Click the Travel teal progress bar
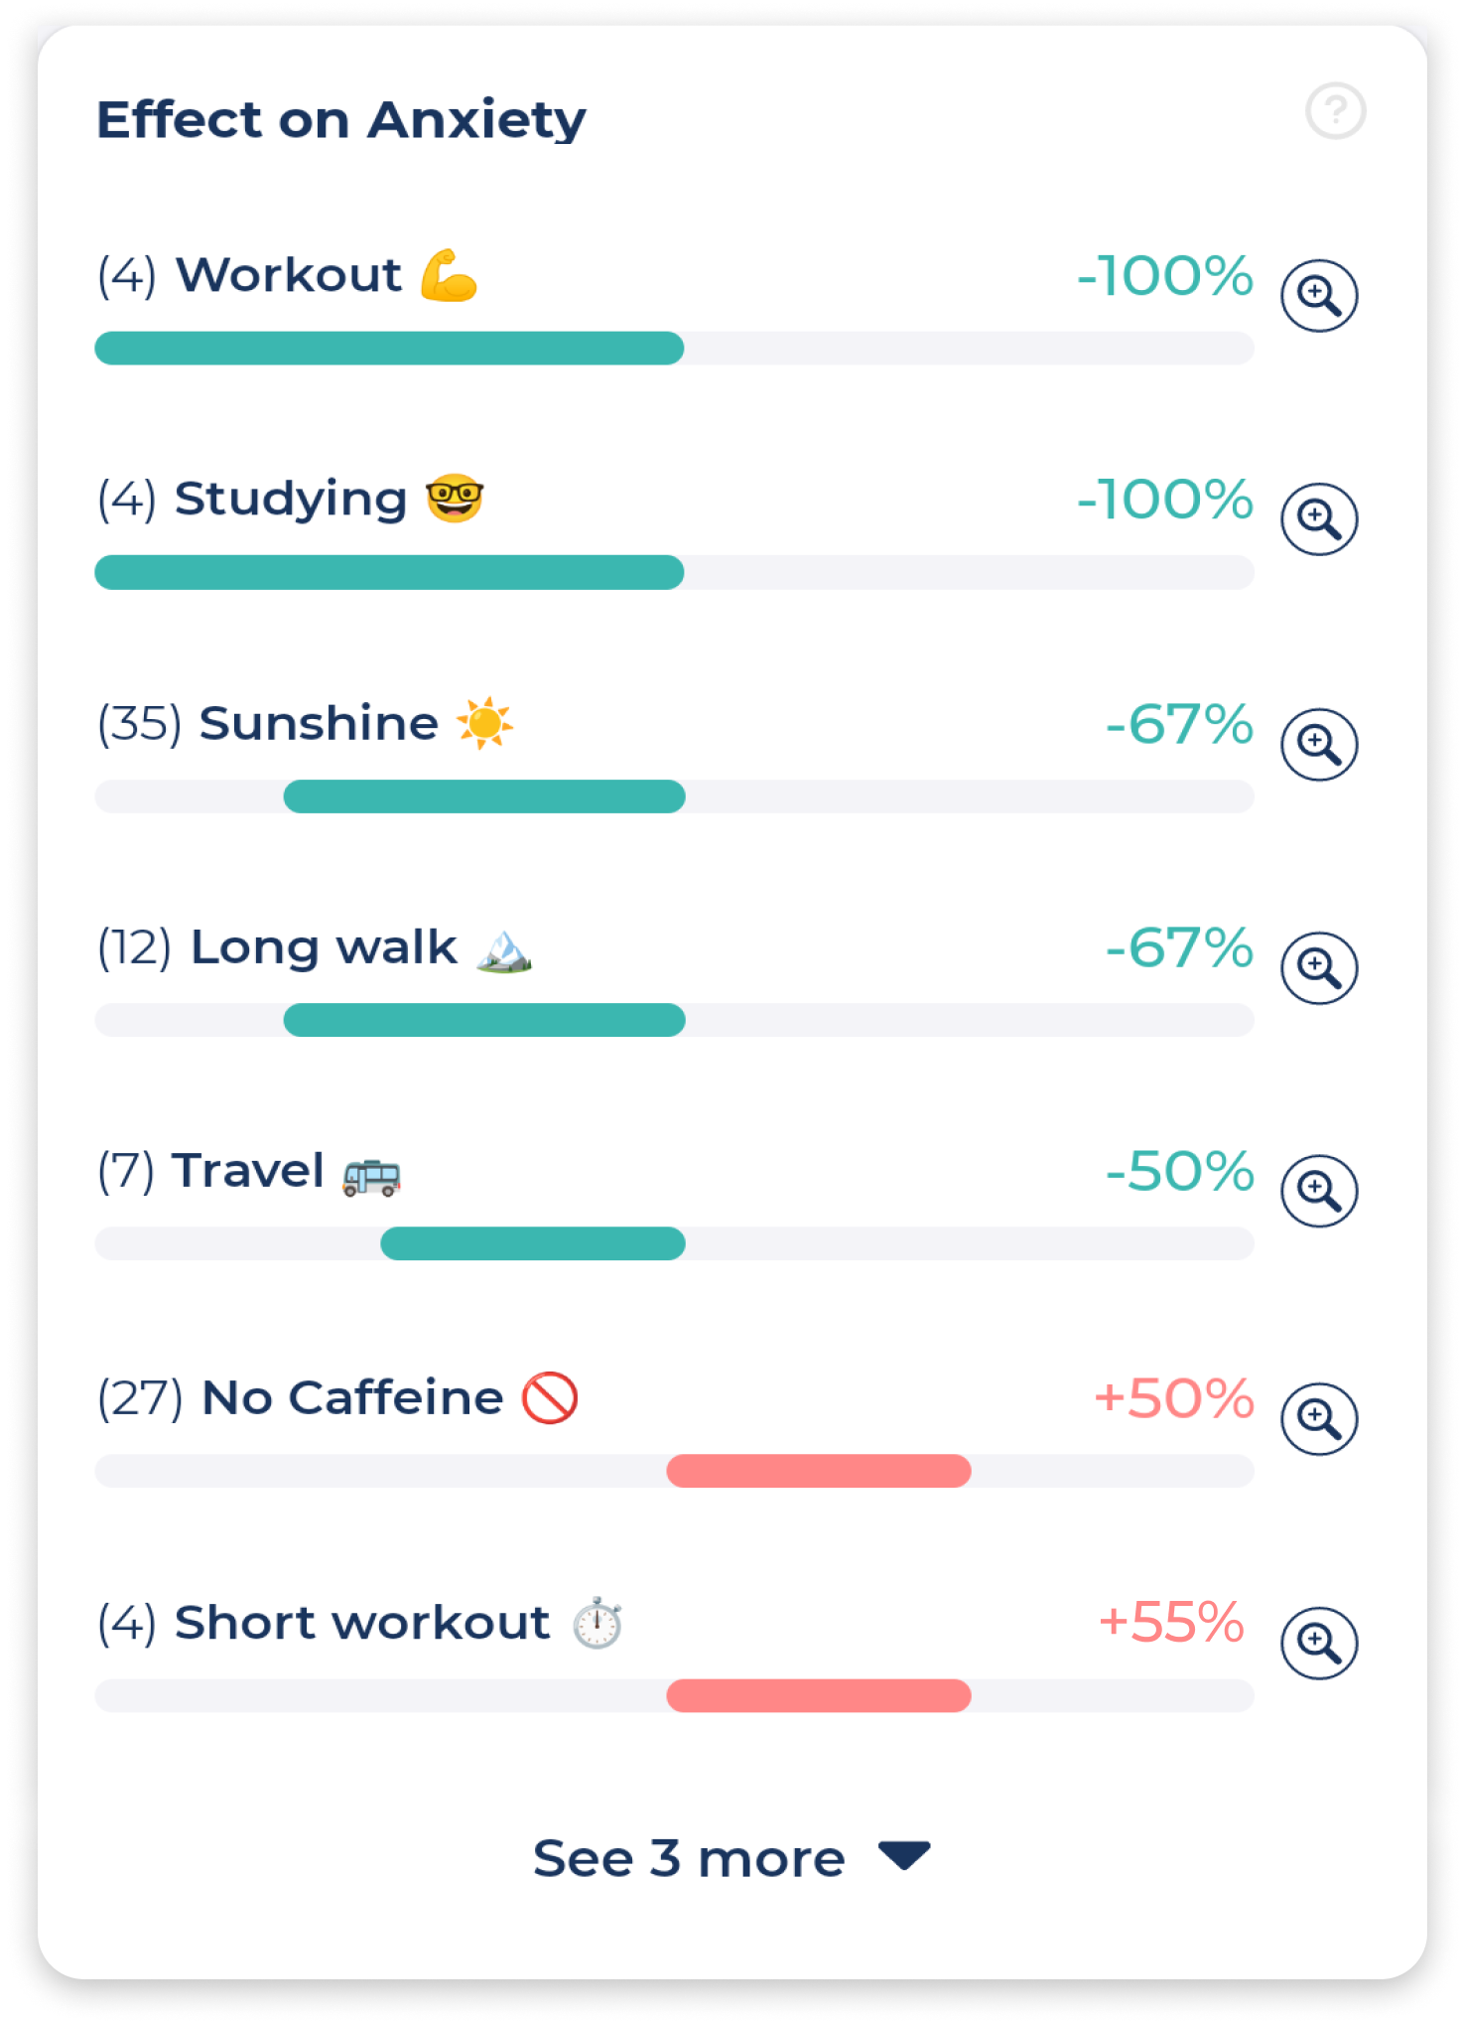The height and width of the screenshot is (2024, 1461). click(533, 1243)
